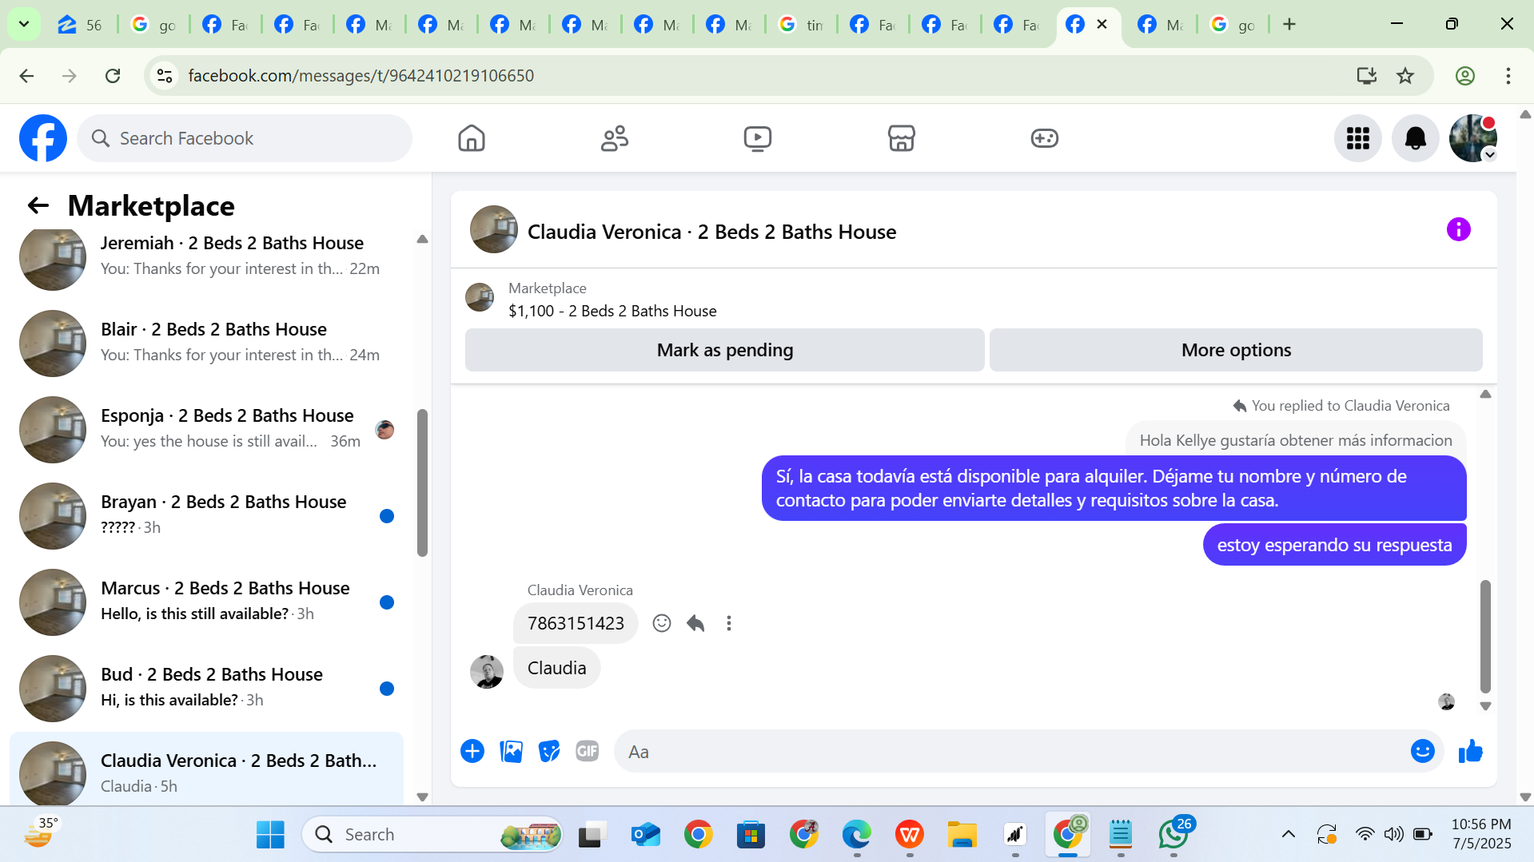
Task: Open the notifications bell
Action: pyautogui.click(x=1415, y=138)
